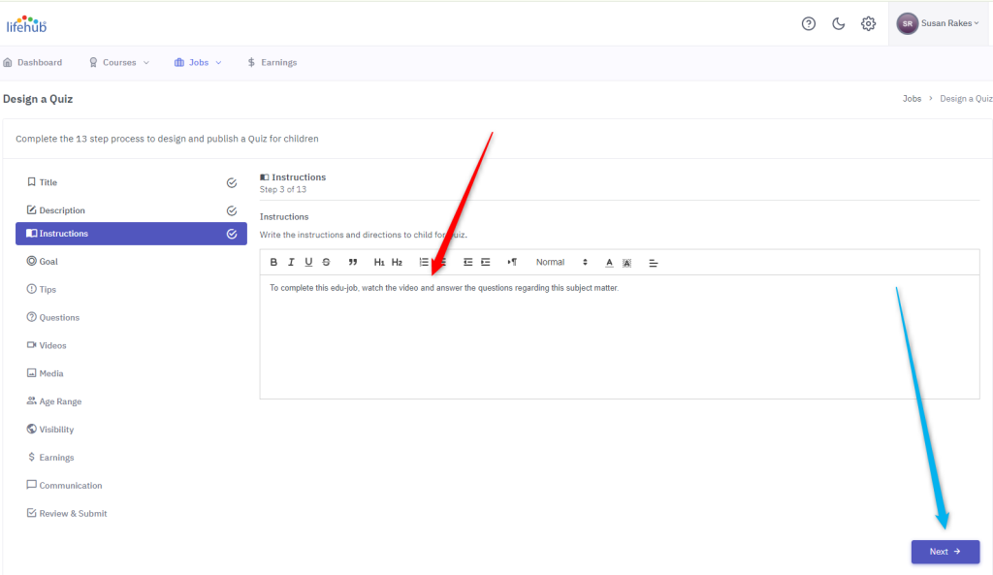Click the 'Design a Quiz' page heading

(x=38, y=99)
